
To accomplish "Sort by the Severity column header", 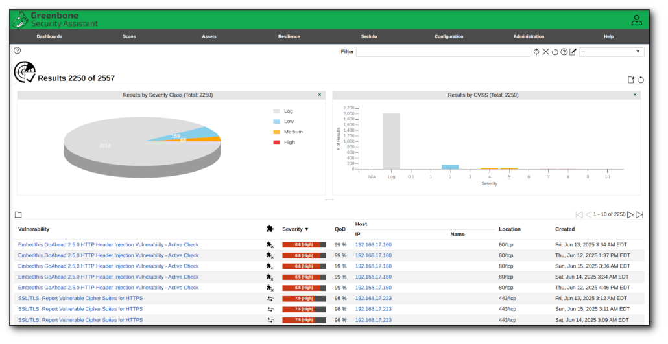I will [295, 229].
